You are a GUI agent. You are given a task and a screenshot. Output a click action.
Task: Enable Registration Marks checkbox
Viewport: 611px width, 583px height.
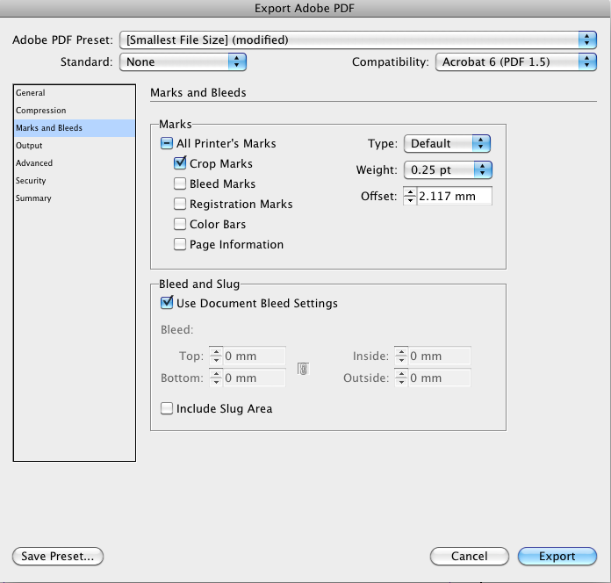pyautogui.click(x=180, y=204)
